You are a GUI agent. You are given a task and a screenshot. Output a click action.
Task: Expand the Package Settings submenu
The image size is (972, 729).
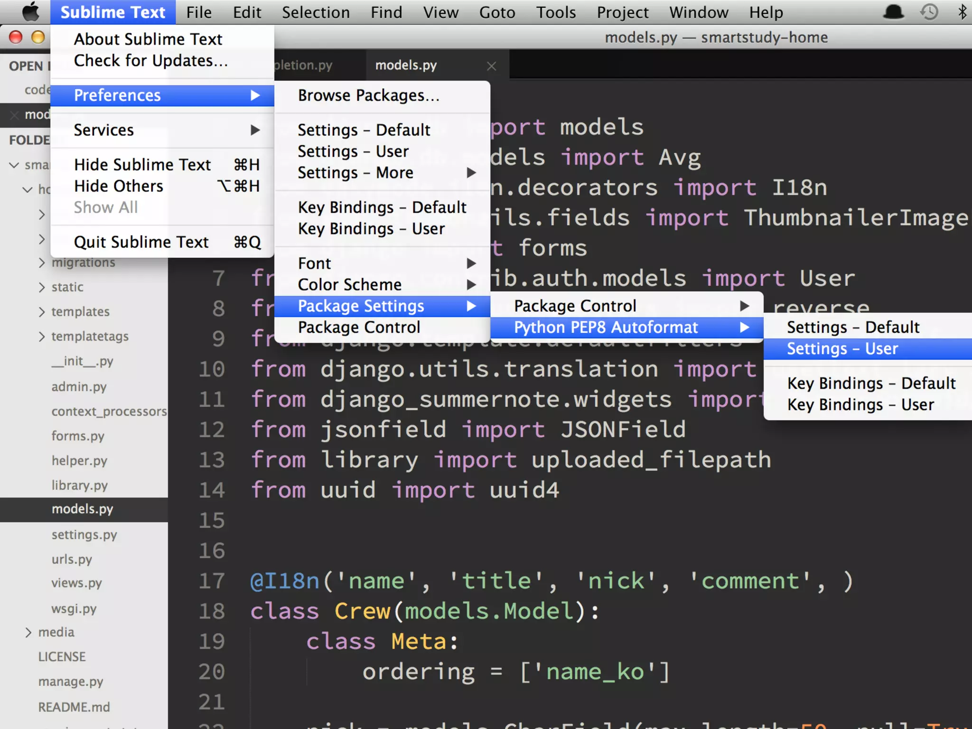click(x=383, y=306)
